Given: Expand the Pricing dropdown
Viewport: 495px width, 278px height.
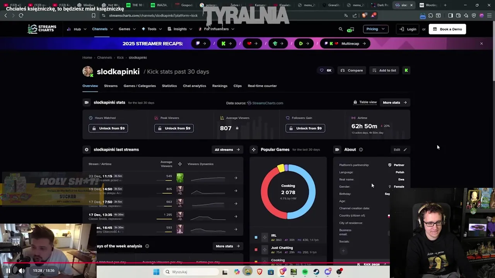Looking at the screenshot, I should point(376,29).
